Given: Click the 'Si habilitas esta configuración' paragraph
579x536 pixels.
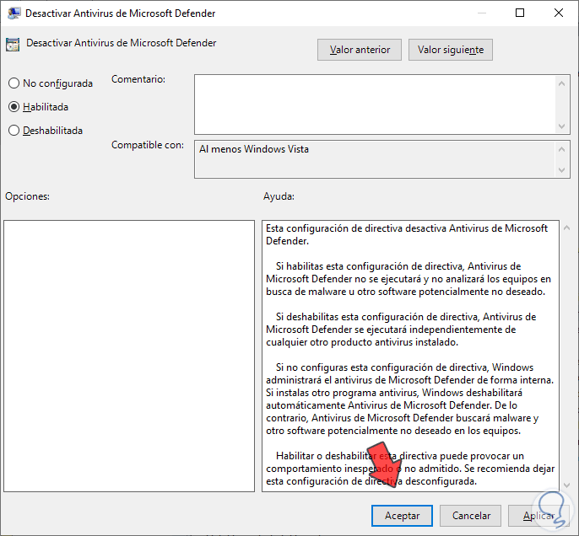Looking at the screenshot, I should point(409,279).
